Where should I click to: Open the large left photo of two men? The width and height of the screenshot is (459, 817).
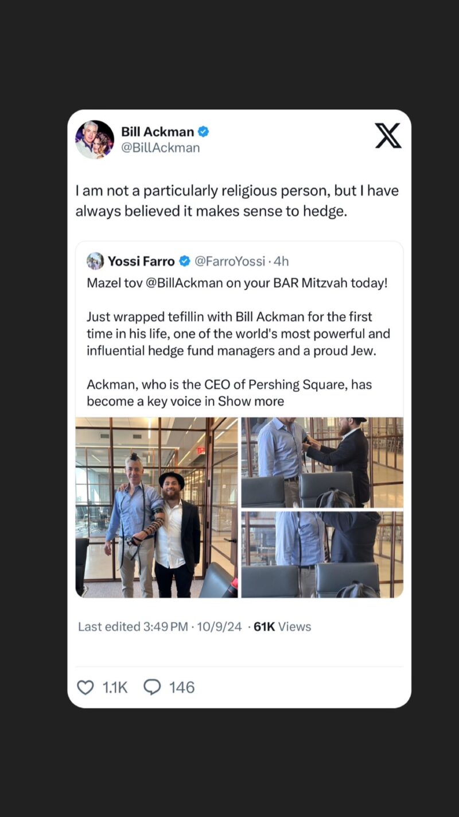[156, 507]
